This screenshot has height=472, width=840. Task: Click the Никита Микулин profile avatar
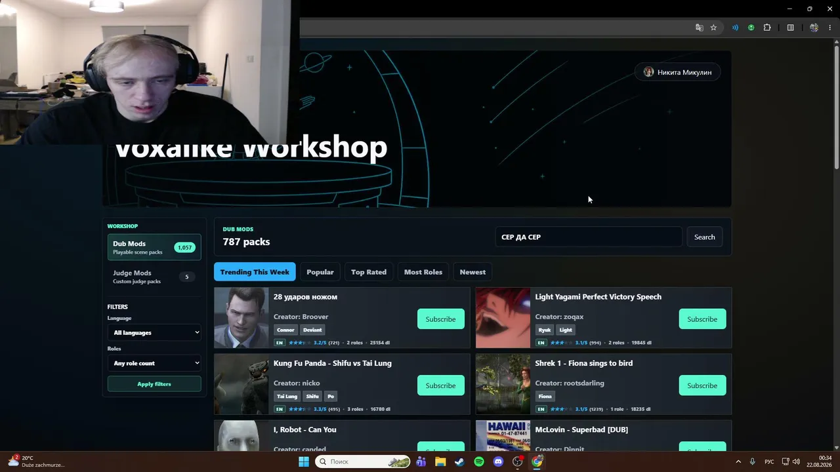(648, 72)
